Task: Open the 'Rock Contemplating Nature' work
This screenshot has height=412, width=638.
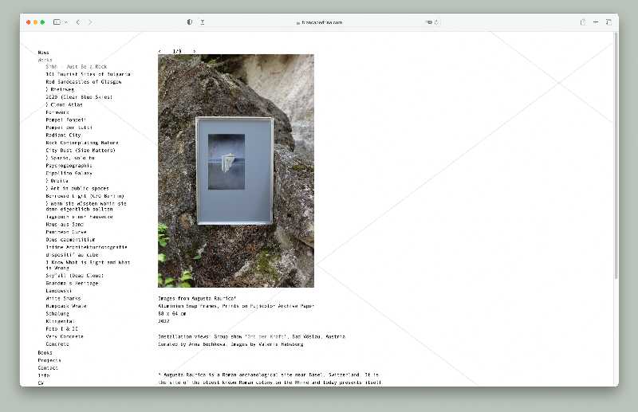Action: click(x=82, y=143)
